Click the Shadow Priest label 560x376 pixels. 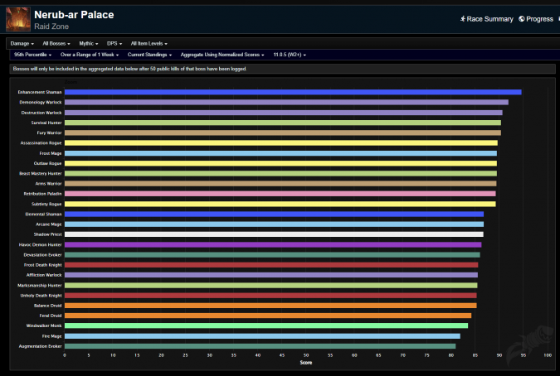(x=47, y=234)
